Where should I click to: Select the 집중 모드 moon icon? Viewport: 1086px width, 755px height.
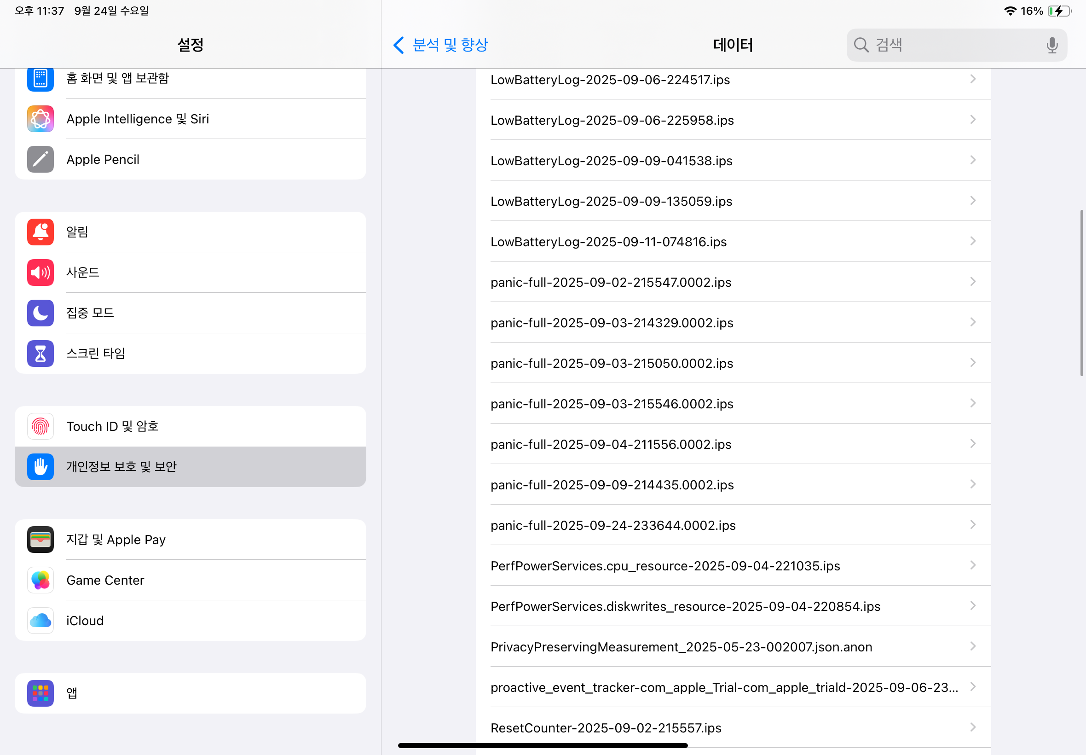[x=40, y=313]
